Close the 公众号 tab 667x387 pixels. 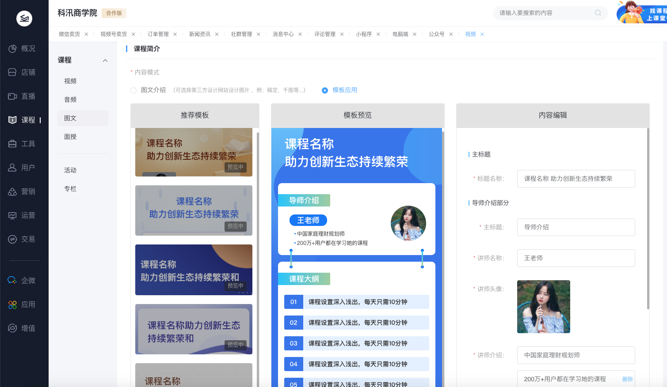coord(451,34)
